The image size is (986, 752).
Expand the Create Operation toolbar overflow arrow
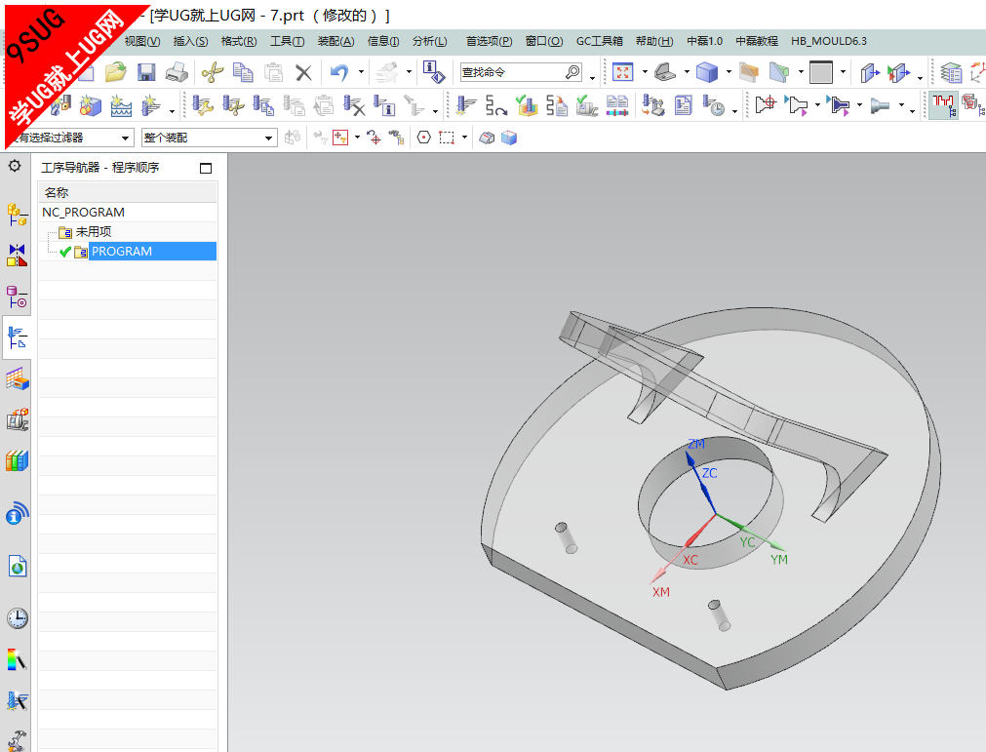pyautogui.click(x=172, y=112)
